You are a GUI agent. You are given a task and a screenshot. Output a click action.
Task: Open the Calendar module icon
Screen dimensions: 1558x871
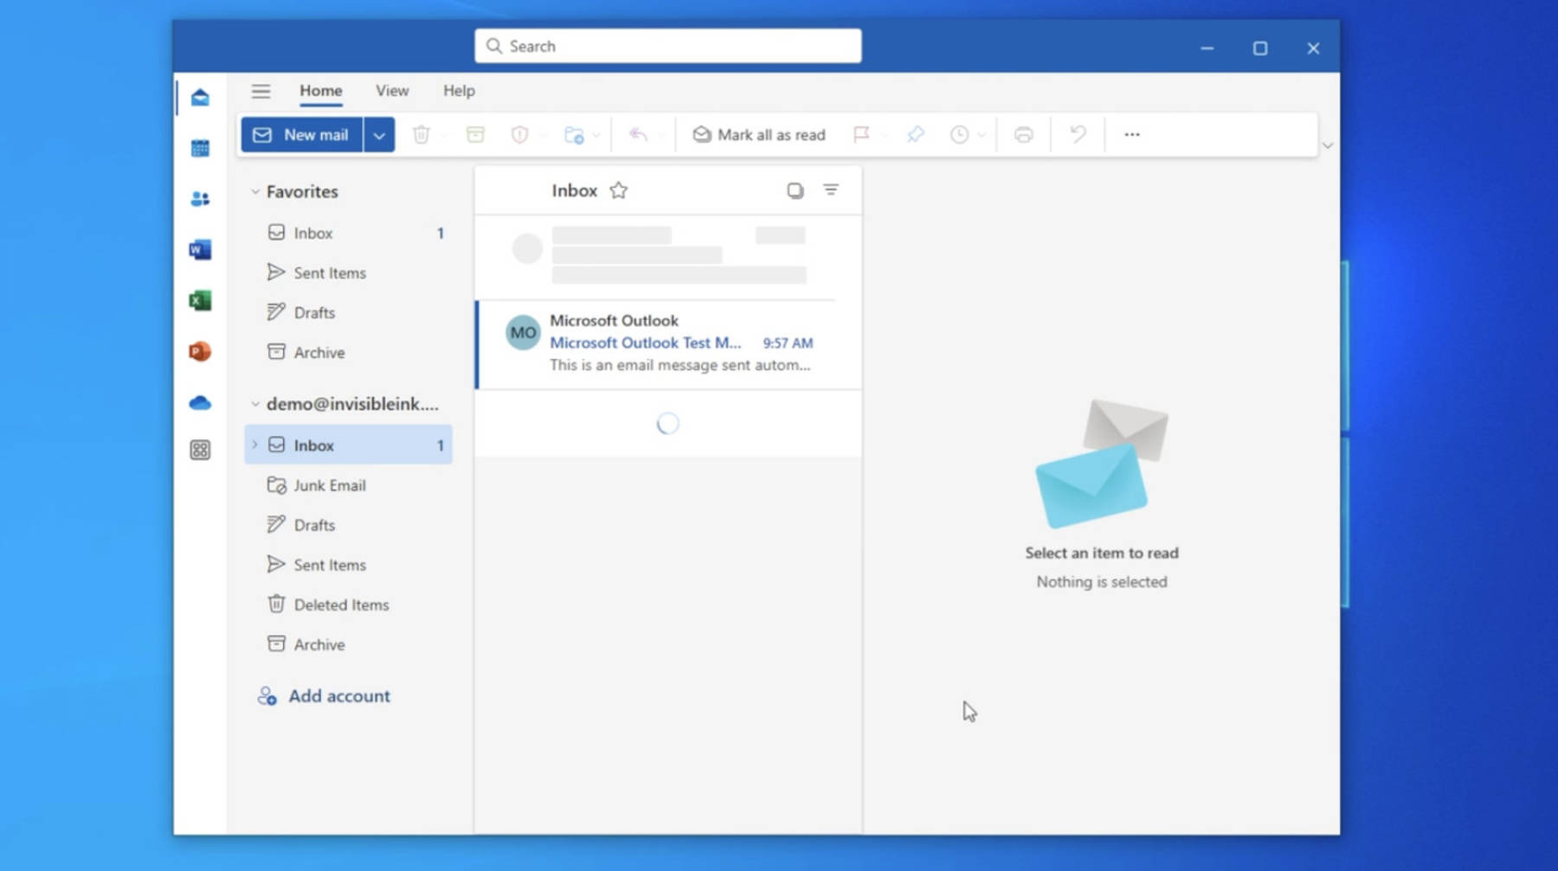click(200, 149)
